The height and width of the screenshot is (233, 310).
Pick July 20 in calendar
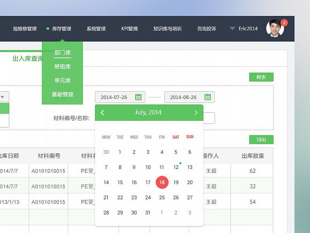190,182
